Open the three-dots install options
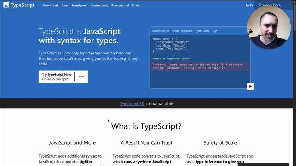The height and width of the screenshot is (166, 296). [81, 77]
